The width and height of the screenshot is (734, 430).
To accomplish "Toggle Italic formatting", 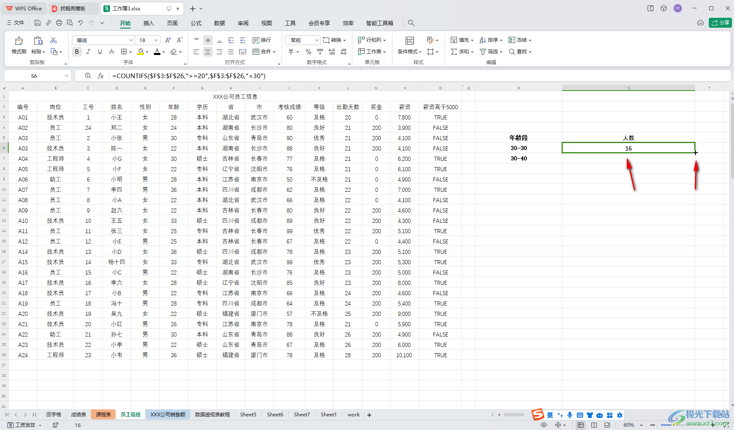I will [x=88, y=52].
